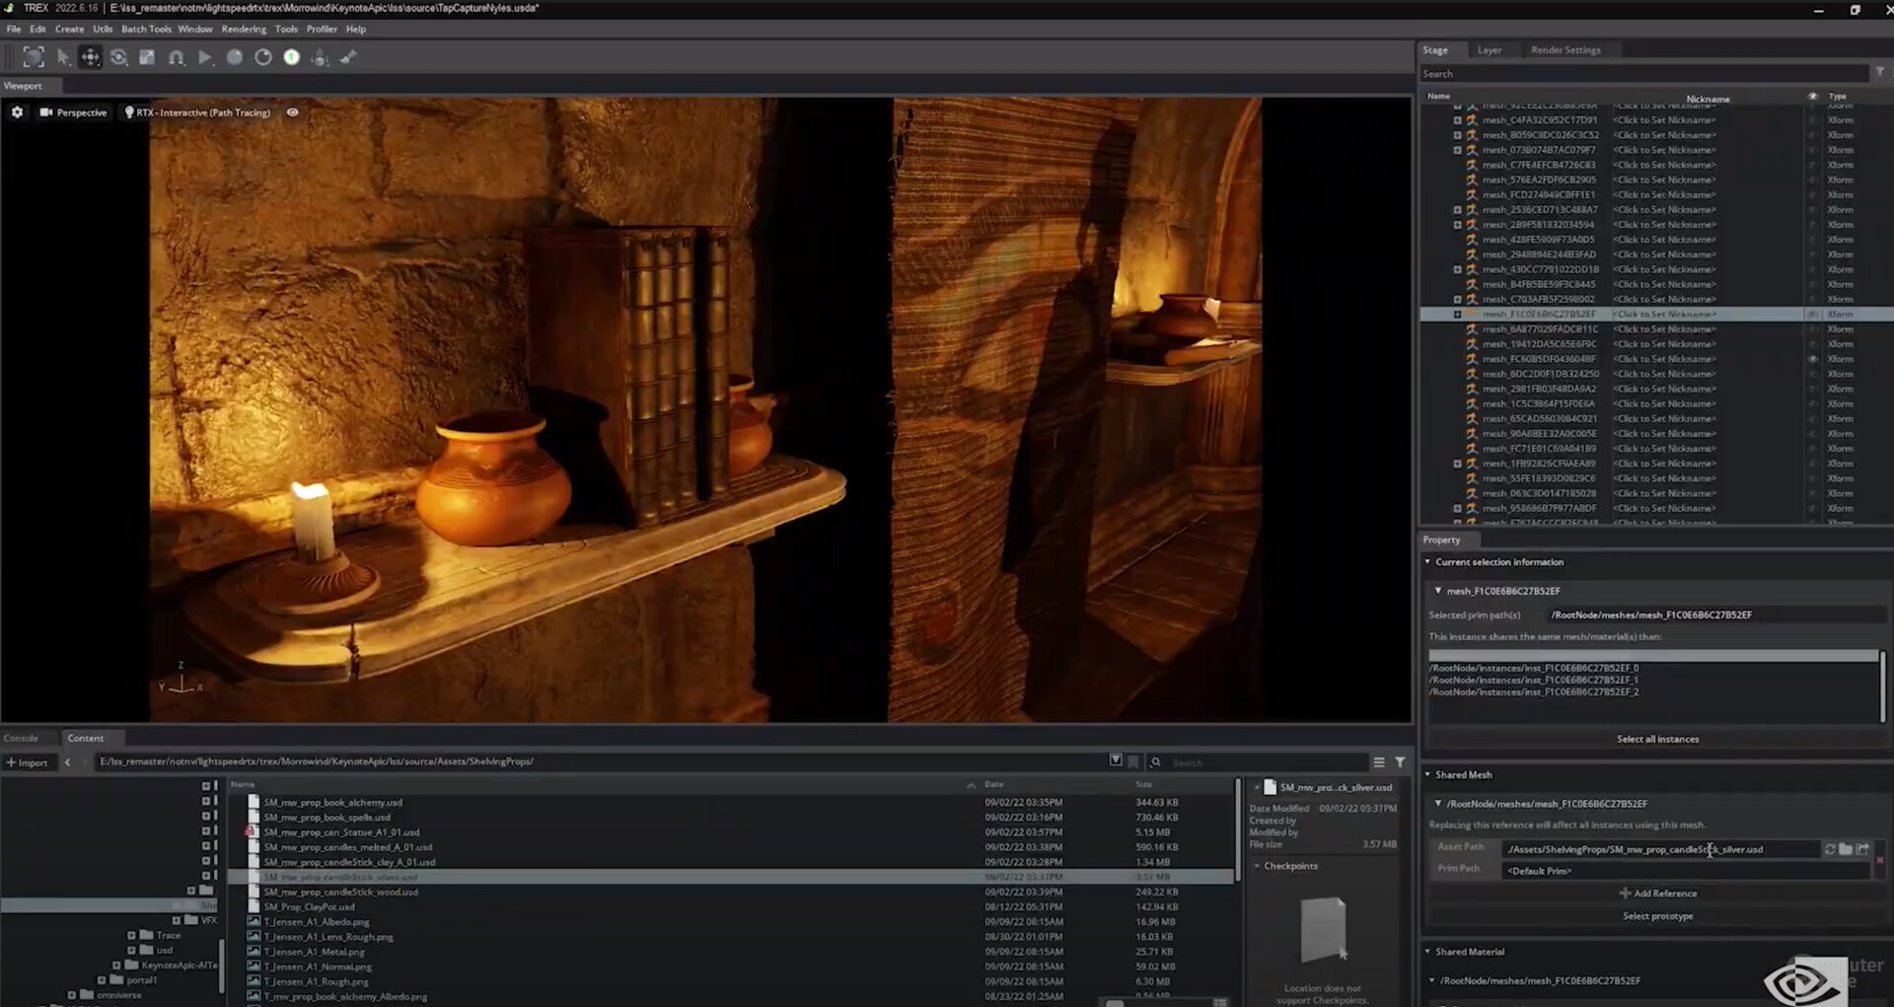Open the Profiler menu

click(x=322, y=29)
